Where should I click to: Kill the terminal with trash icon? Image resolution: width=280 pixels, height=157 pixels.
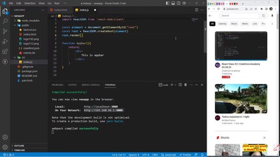[x=185, y=85]
